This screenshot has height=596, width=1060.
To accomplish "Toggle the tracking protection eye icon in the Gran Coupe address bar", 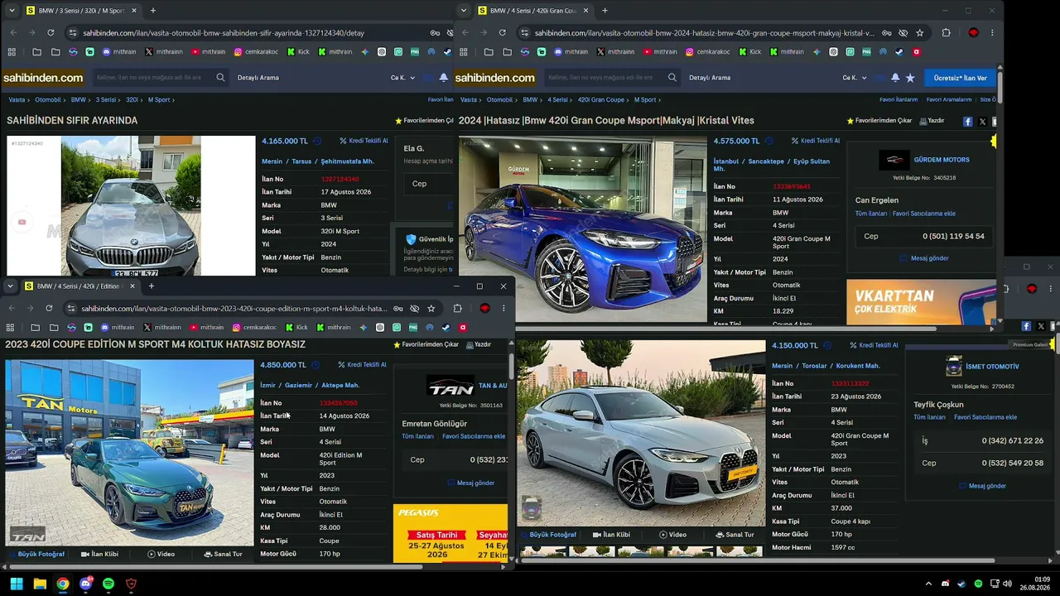I will tap(903, 33).
